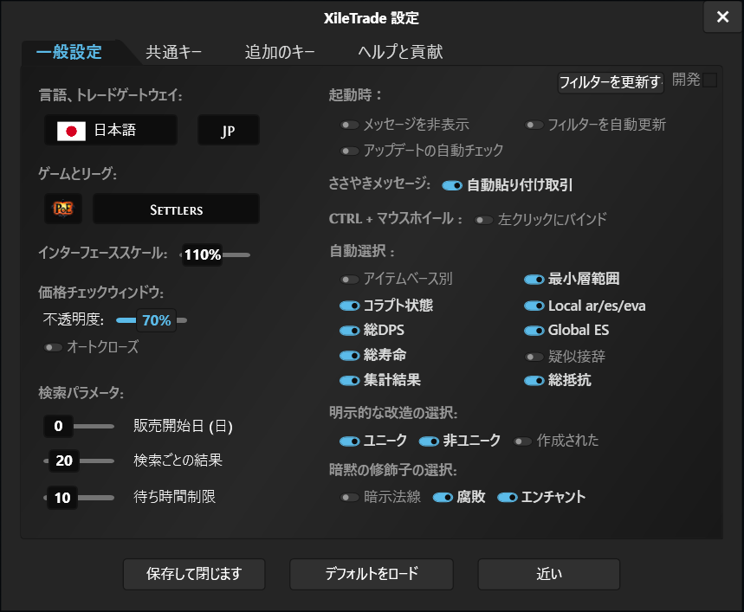Screen dimensions: 744x612
Task: Click the 待ち時間制限 slider at 10
Action: pos(79,498)
